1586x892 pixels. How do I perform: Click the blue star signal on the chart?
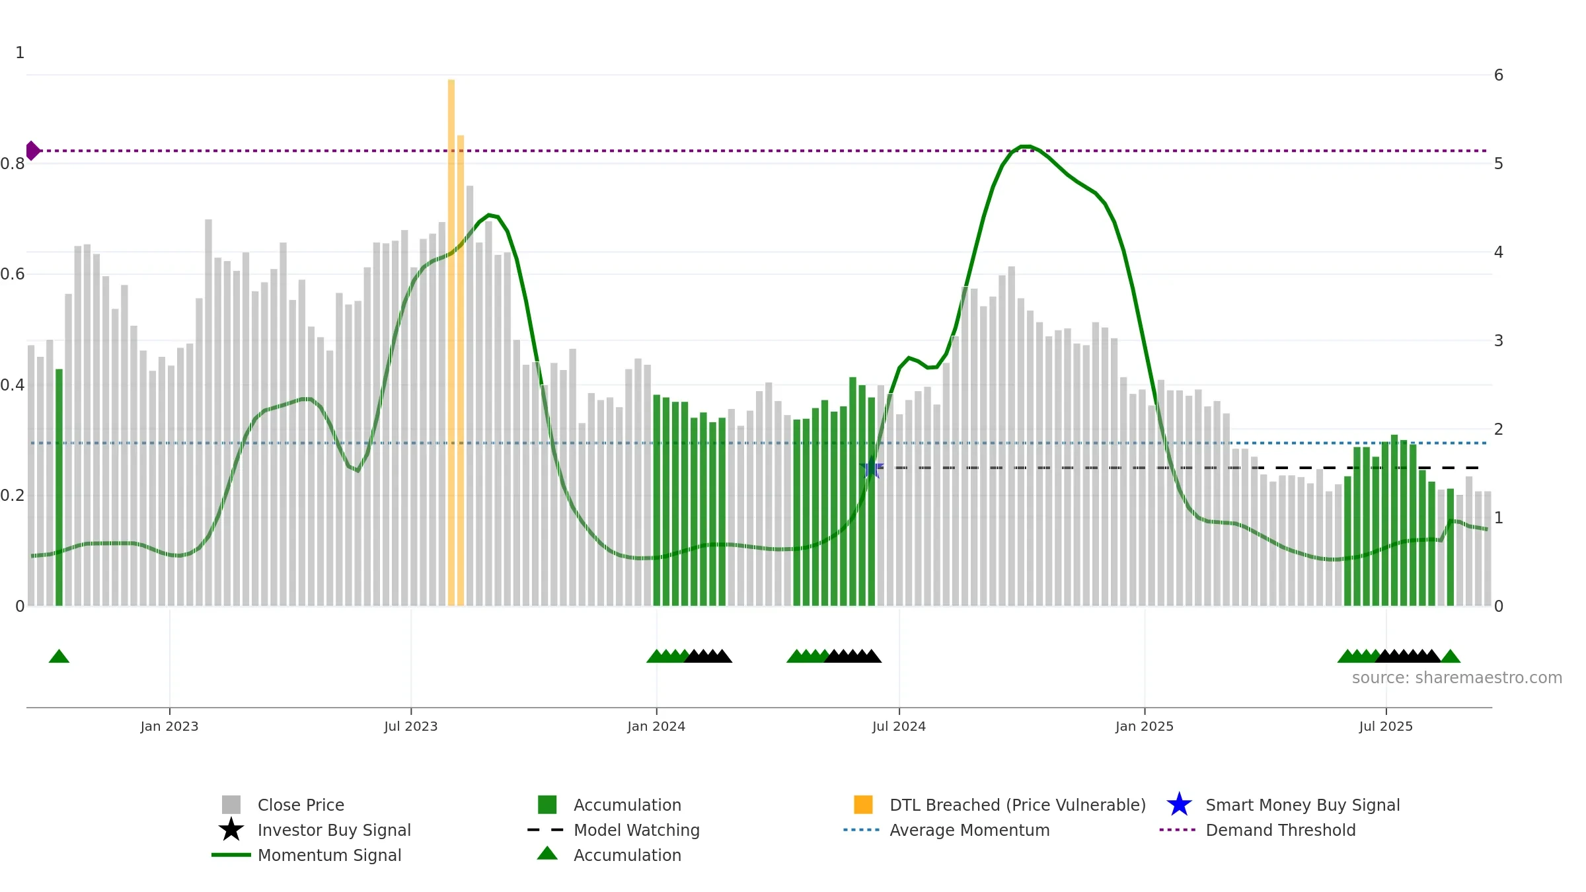872,468
